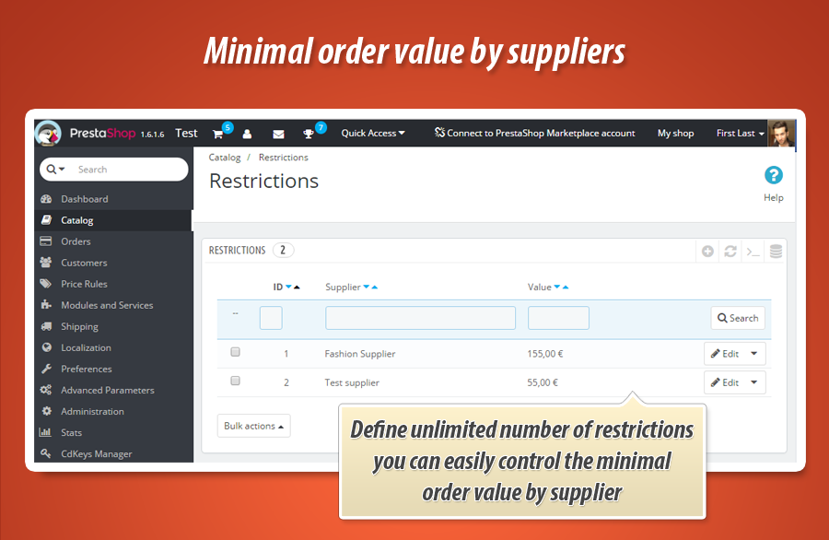Image resolution: width=829 pixels, height=540 pixels.
Task: Click the shopping cart orders icon
Action: [218, 134]
